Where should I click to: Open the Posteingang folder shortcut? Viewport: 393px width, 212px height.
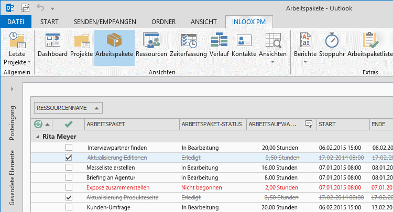click(x=12, y=123)
